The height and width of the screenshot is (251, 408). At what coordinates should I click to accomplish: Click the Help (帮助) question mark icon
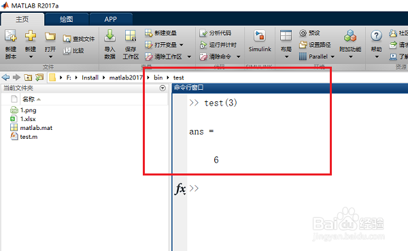pyautogui.click(x=376, y=36)
